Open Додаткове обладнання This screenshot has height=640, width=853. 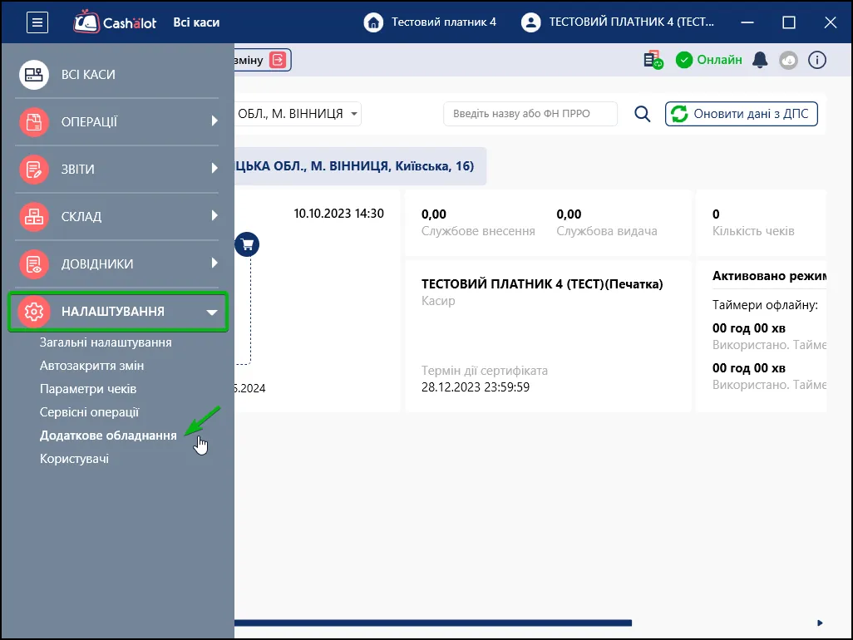point(108,436)
